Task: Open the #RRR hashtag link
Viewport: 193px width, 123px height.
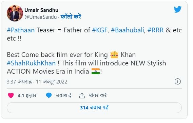Action: [156, 30]
